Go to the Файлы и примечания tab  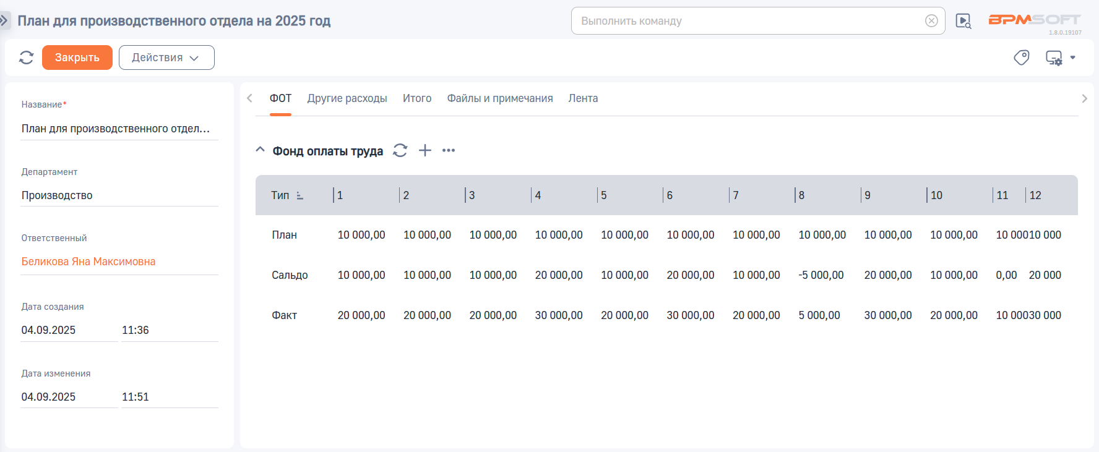(500, 98)
